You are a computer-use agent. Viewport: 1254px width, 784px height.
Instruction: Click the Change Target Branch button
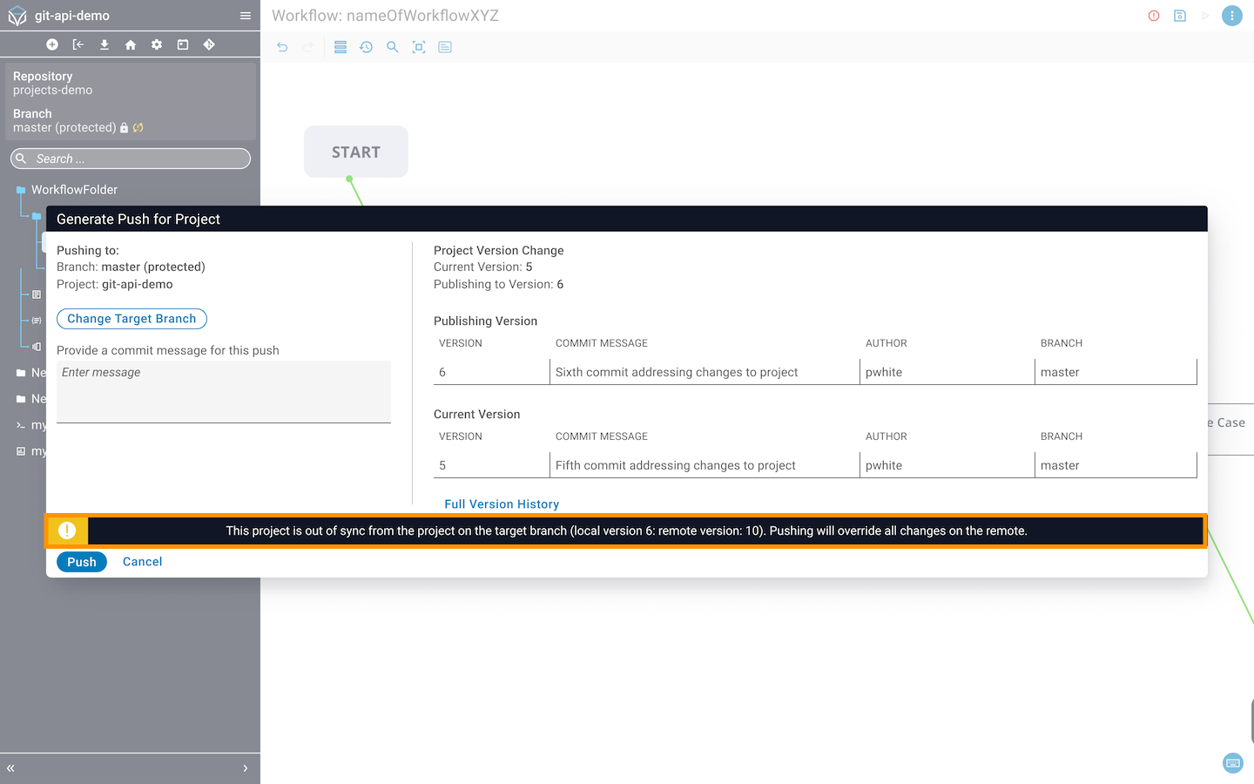coord(131,319)
